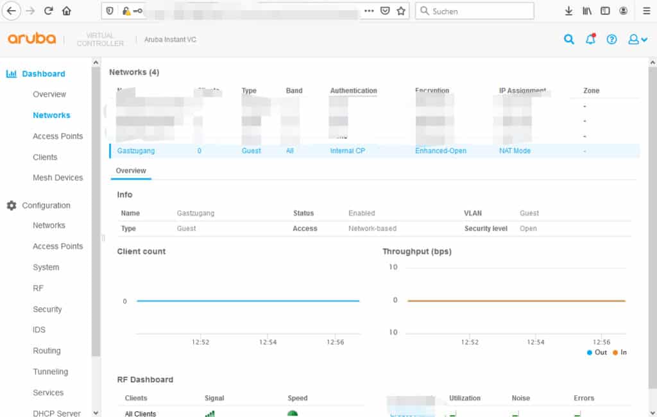Open Mesh Devices page
This screenshot has width=657, height=417.
click(x=58, y=178)
